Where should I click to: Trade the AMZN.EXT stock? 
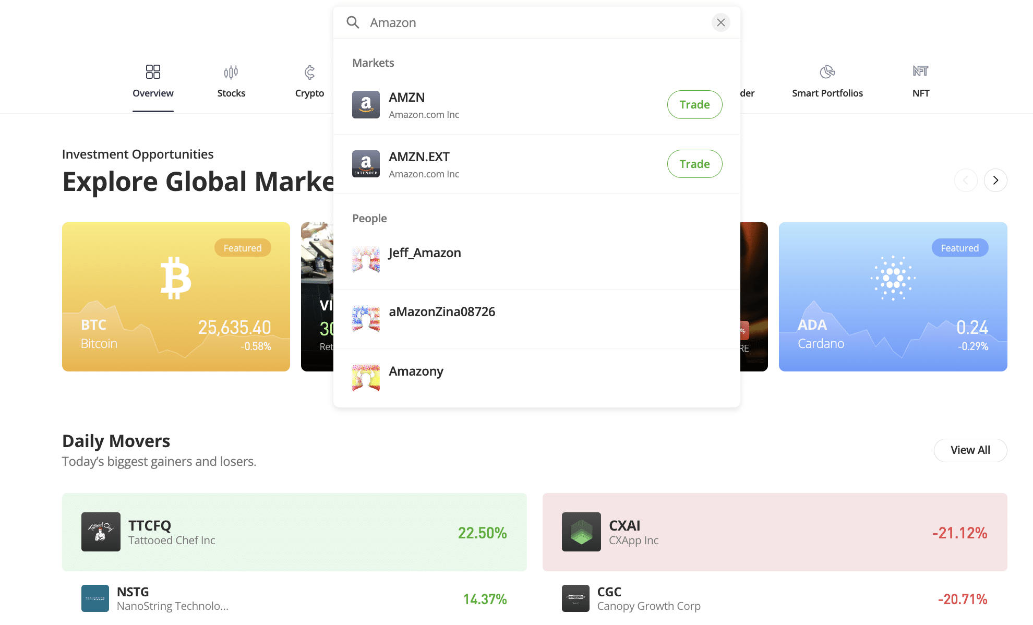[694, 164]
